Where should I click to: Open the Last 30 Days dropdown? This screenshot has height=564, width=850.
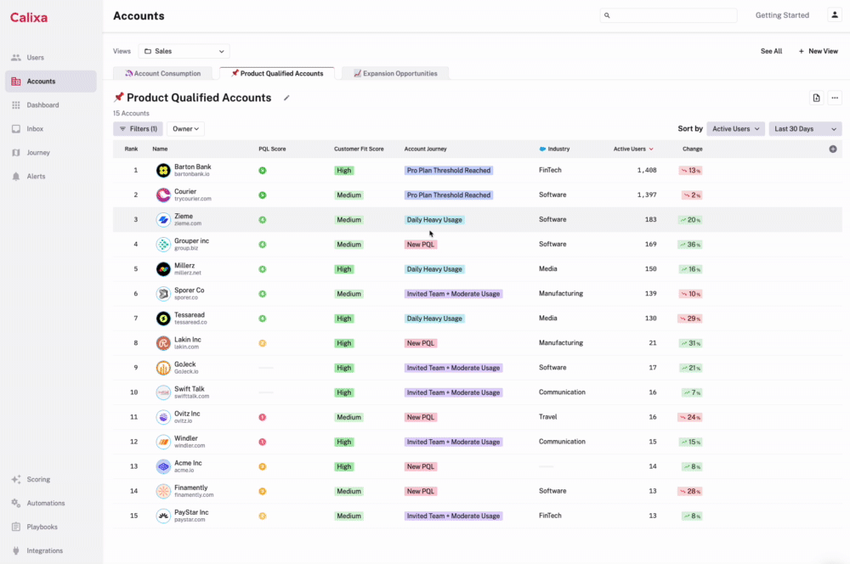point(805,129)
